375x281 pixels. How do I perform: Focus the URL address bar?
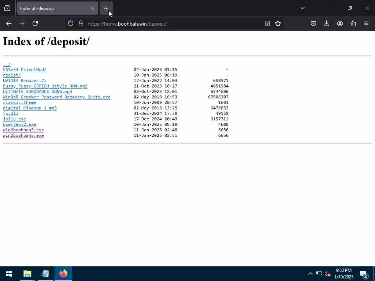pyautogui.click(x=175, y=24)
